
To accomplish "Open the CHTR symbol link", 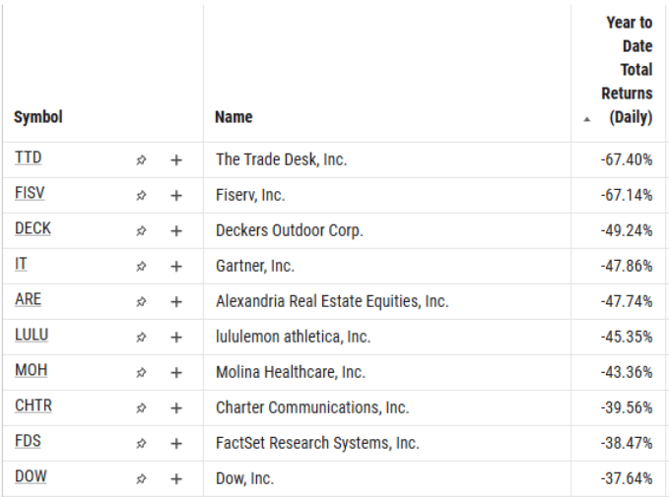I will click(33, 405).
